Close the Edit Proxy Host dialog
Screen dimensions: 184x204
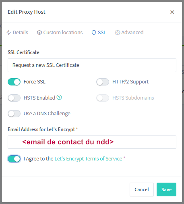click(x=172, y=12)
